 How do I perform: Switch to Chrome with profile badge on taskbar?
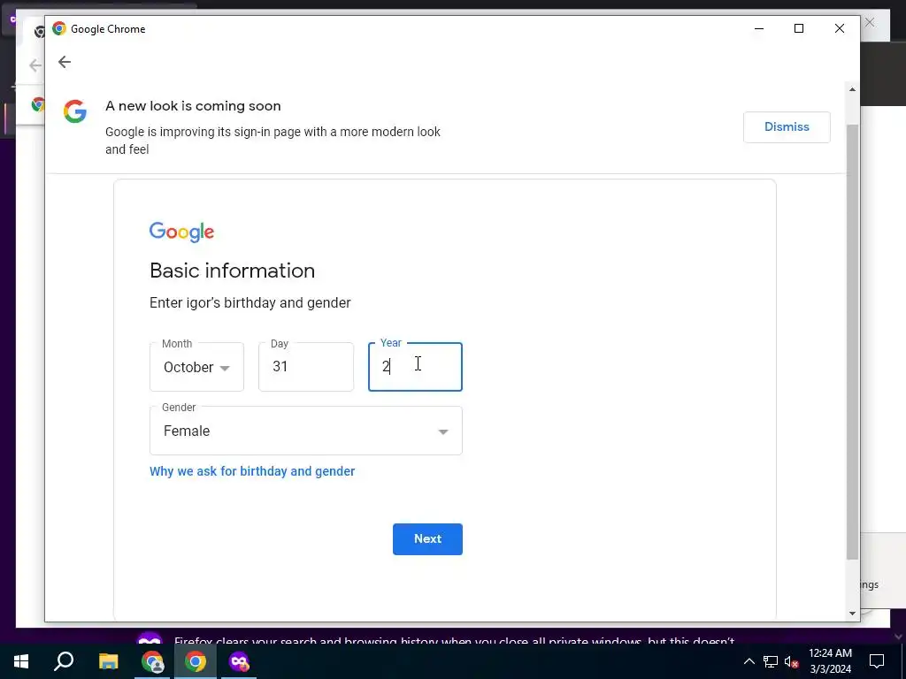coord(152,661)
